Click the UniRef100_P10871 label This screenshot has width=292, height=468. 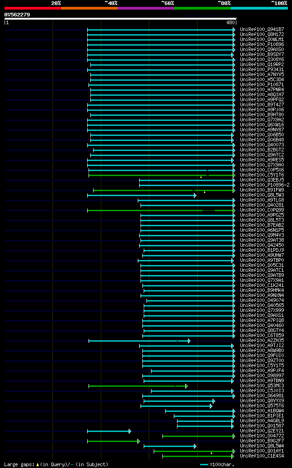[262, 84]
